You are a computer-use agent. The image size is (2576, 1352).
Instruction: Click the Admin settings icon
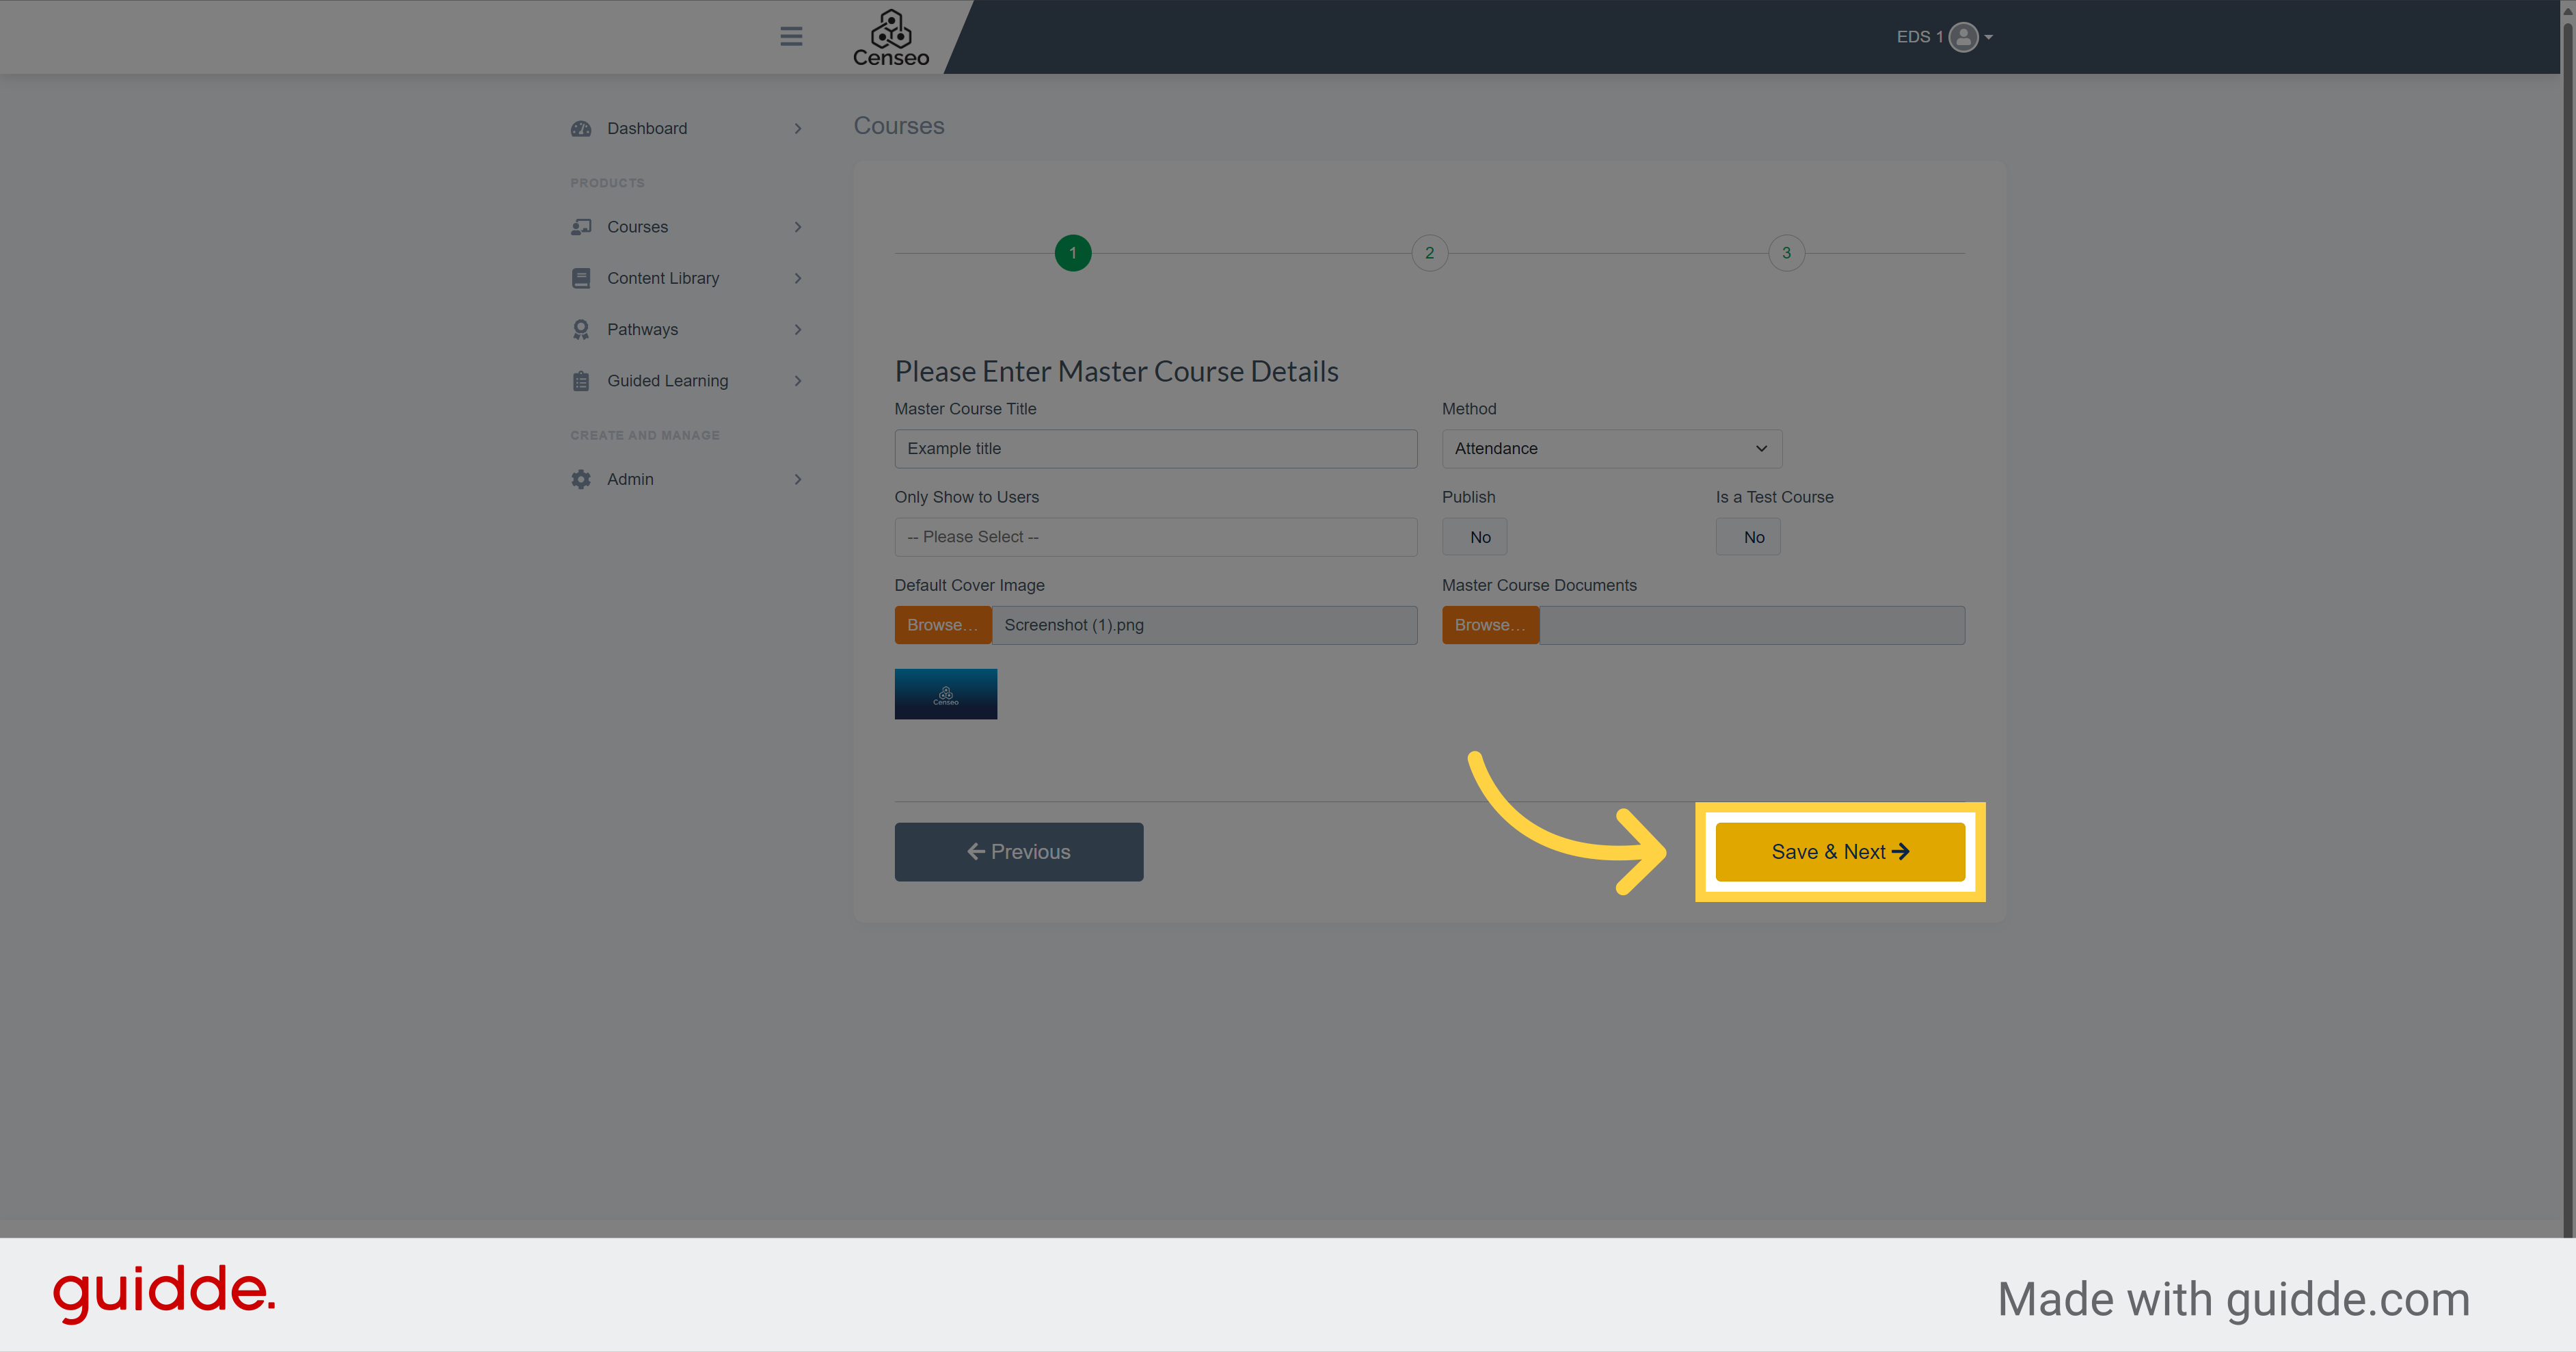(x=579, y=477)
